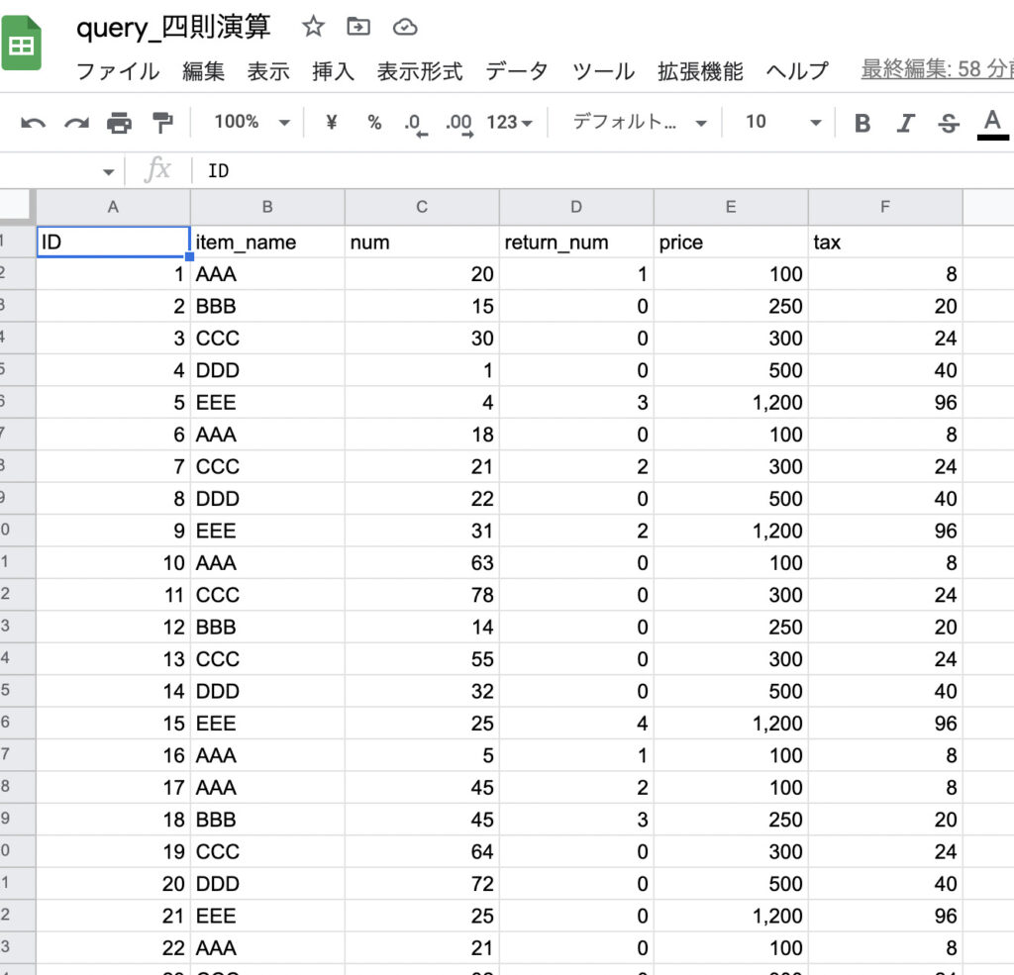
Task: Check the cloud save status icon
Action: 404,27
